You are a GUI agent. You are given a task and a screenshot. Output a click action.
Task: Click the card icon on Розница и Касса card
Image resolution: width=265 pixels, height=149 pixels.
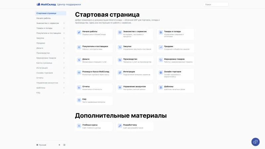click(x=79, y=73)
